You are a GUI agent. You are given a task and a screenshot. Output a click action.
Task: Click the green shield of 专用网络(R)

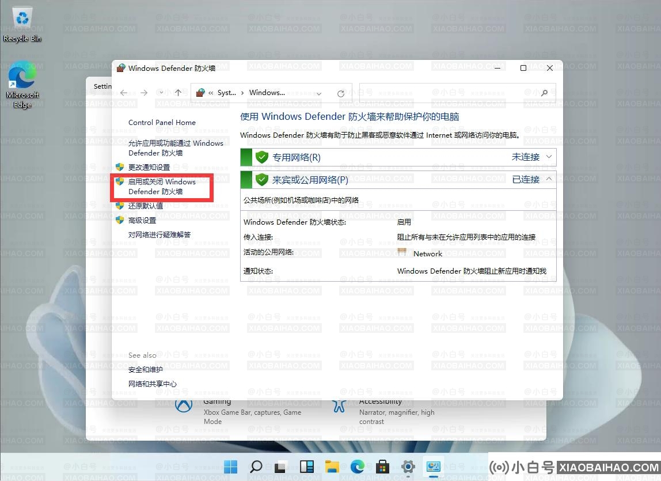[262, 157]
